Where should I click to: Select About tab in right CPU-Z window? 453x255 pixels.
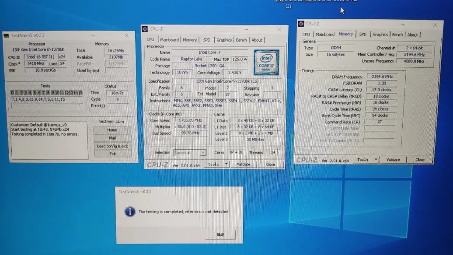click(413, 35)
